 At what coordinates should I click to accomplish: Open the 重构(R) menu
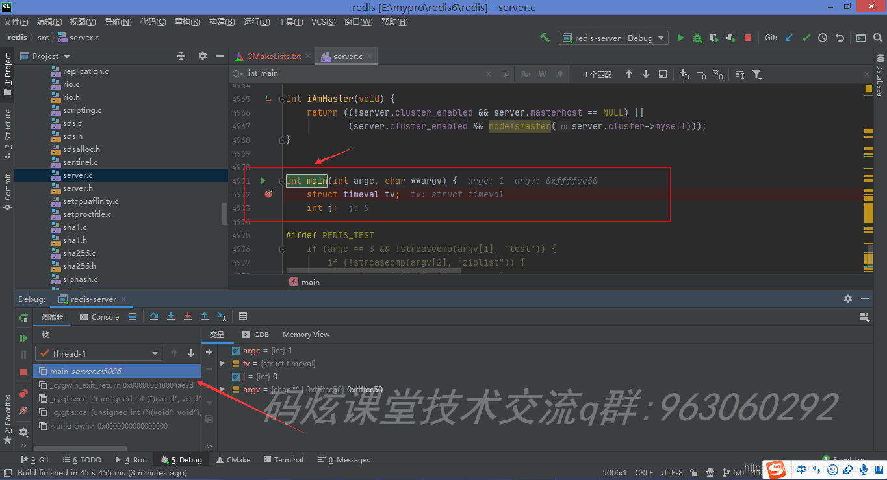(187, 21)
